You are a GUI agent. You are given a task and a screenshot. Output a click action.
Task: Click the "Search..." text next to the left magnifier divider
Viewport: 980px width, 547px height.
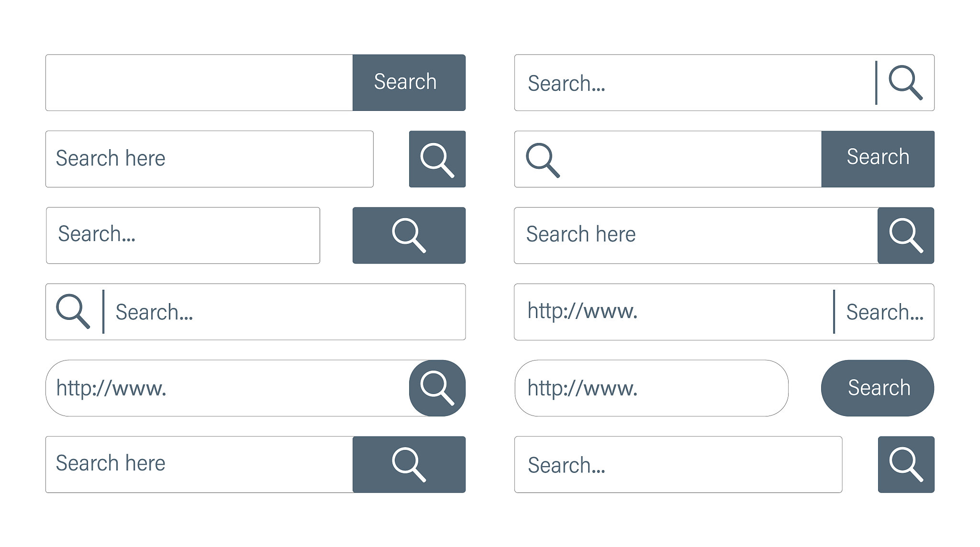pos(154,312)
